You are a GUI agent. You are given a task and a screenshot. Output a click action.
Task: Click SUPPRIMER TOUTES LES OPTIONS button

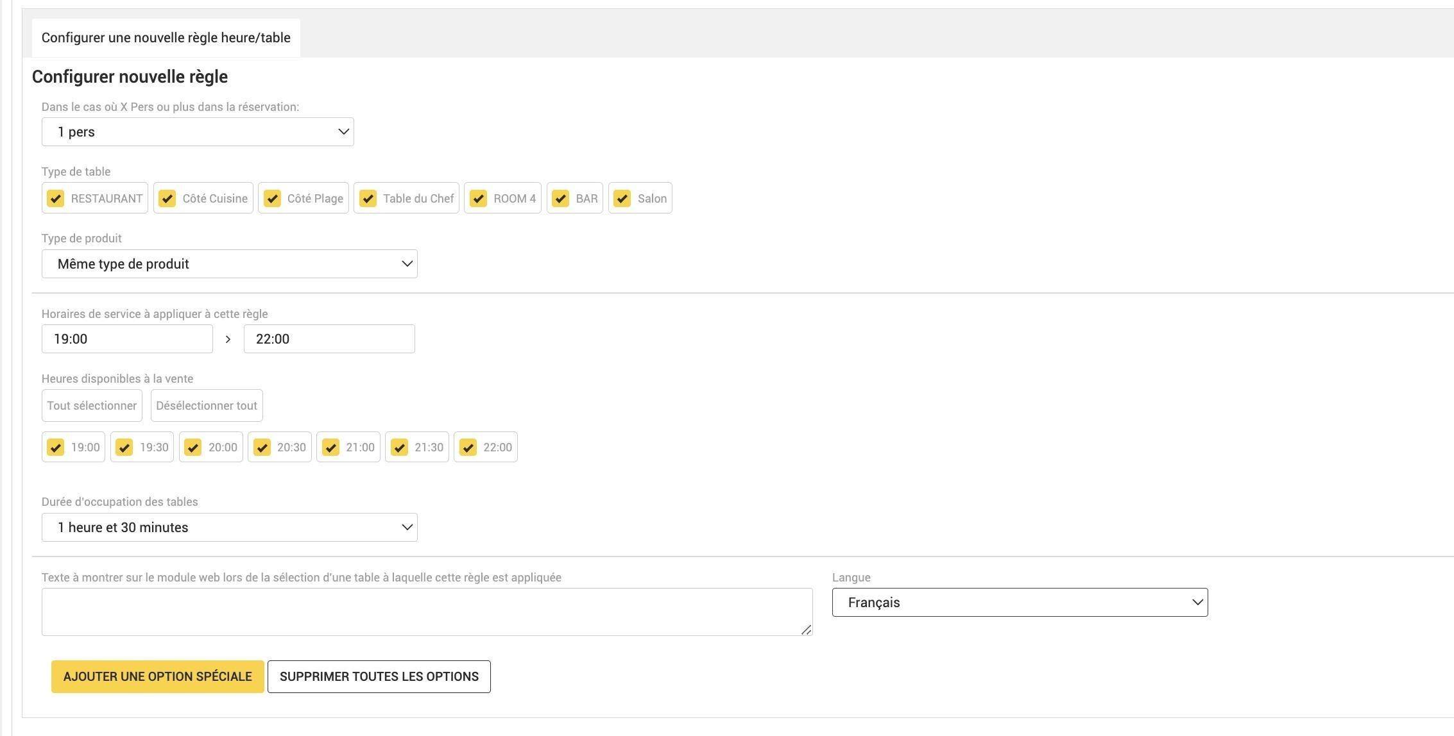(379, 677)
